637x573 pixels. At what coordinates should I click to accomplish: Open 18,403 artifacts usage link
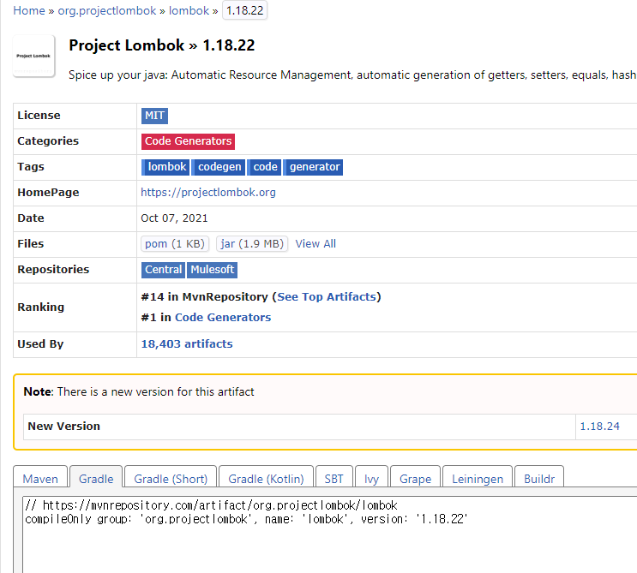click(x=187, y=344)
